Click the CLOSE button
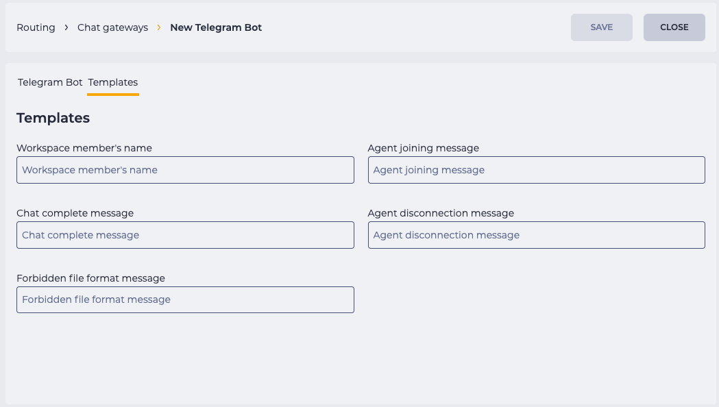Viewport: 719px width, 407px height. click(674, 27)
